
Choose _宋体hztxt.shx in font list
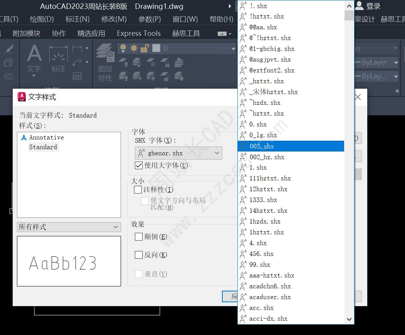(291, 92)
